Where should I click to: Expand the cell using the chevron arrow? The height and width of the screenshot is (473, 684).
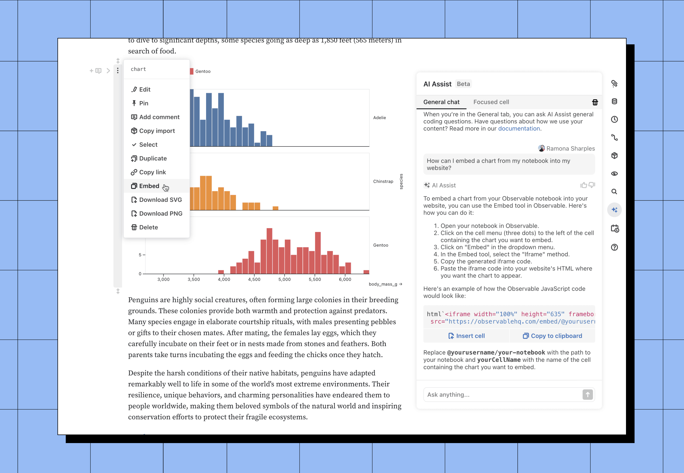click(108, 71)
